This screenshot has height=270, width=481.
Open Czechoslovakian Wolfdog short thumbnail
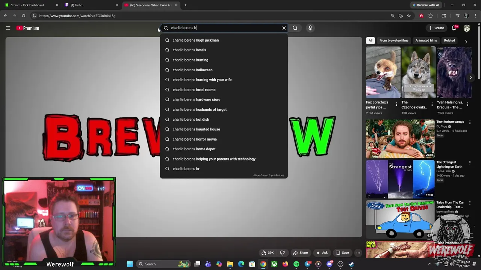[419, 72]
